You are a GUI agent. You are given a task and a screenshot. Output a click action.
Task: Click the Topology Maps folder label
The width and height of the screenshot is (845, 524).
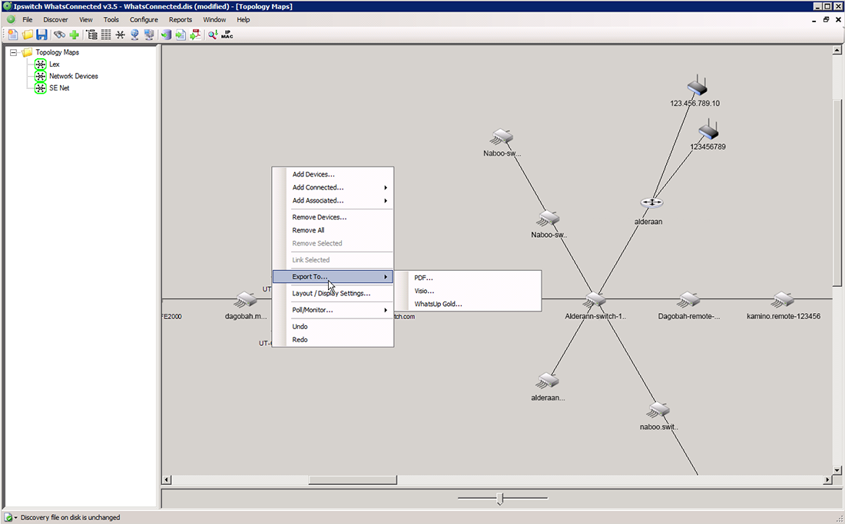click(x=57, y=53)
